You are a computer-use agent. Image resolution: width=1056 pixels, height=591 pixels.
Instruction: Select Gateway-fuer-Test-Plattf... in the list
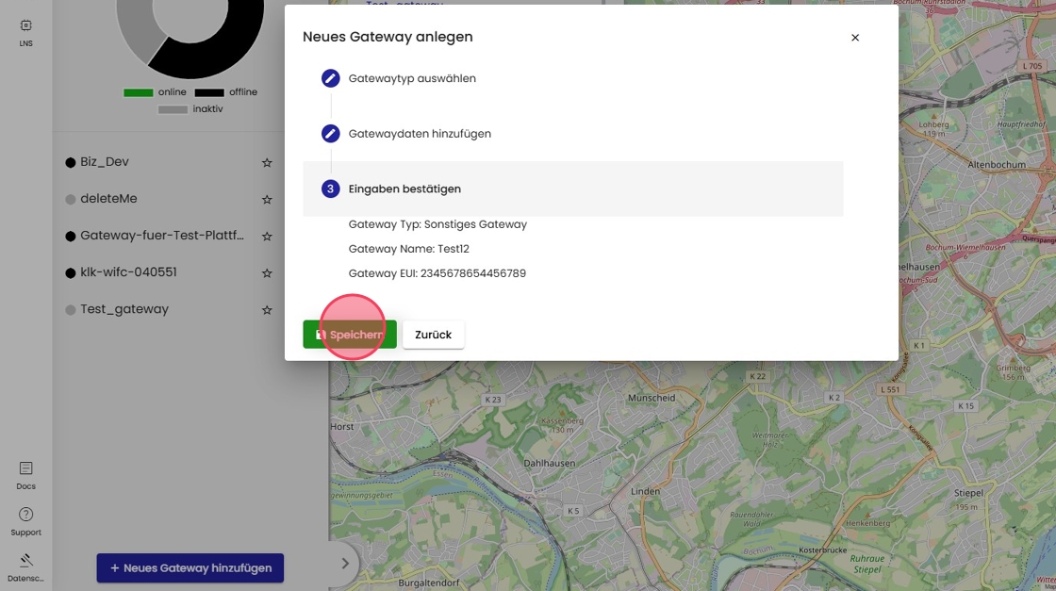click(x=161, y=236)
